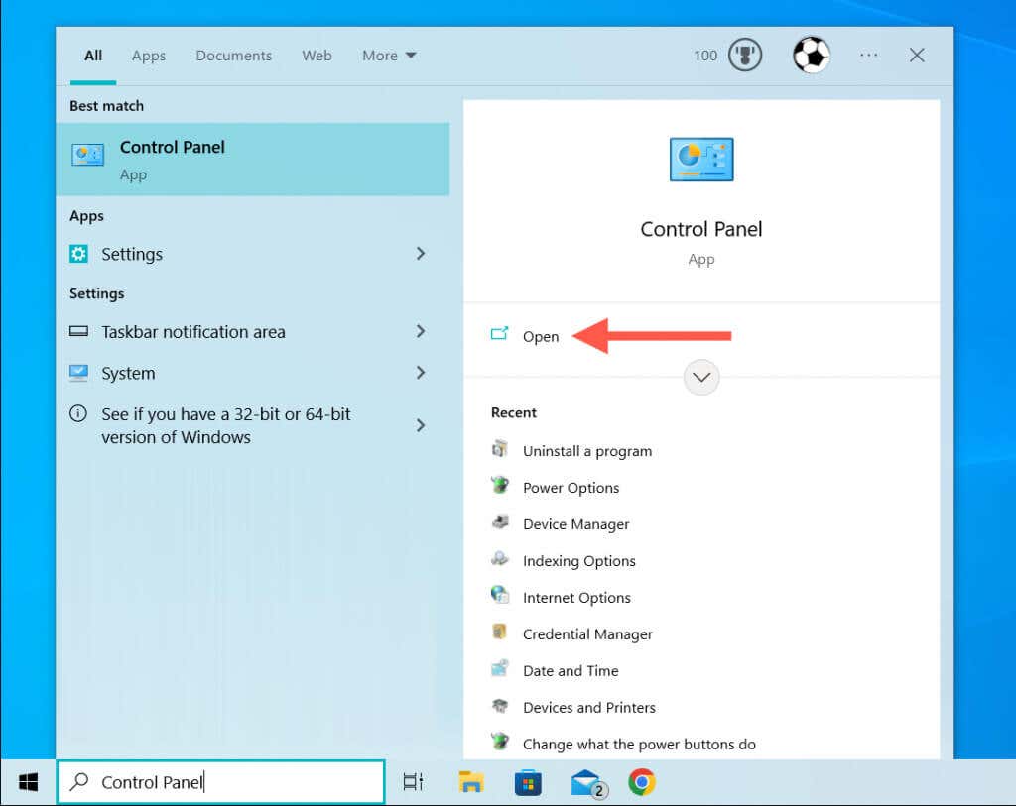This screenshot has width=1016, height=806.
Task: Expand more actions chevron below Open
Action: coord(701,377)
